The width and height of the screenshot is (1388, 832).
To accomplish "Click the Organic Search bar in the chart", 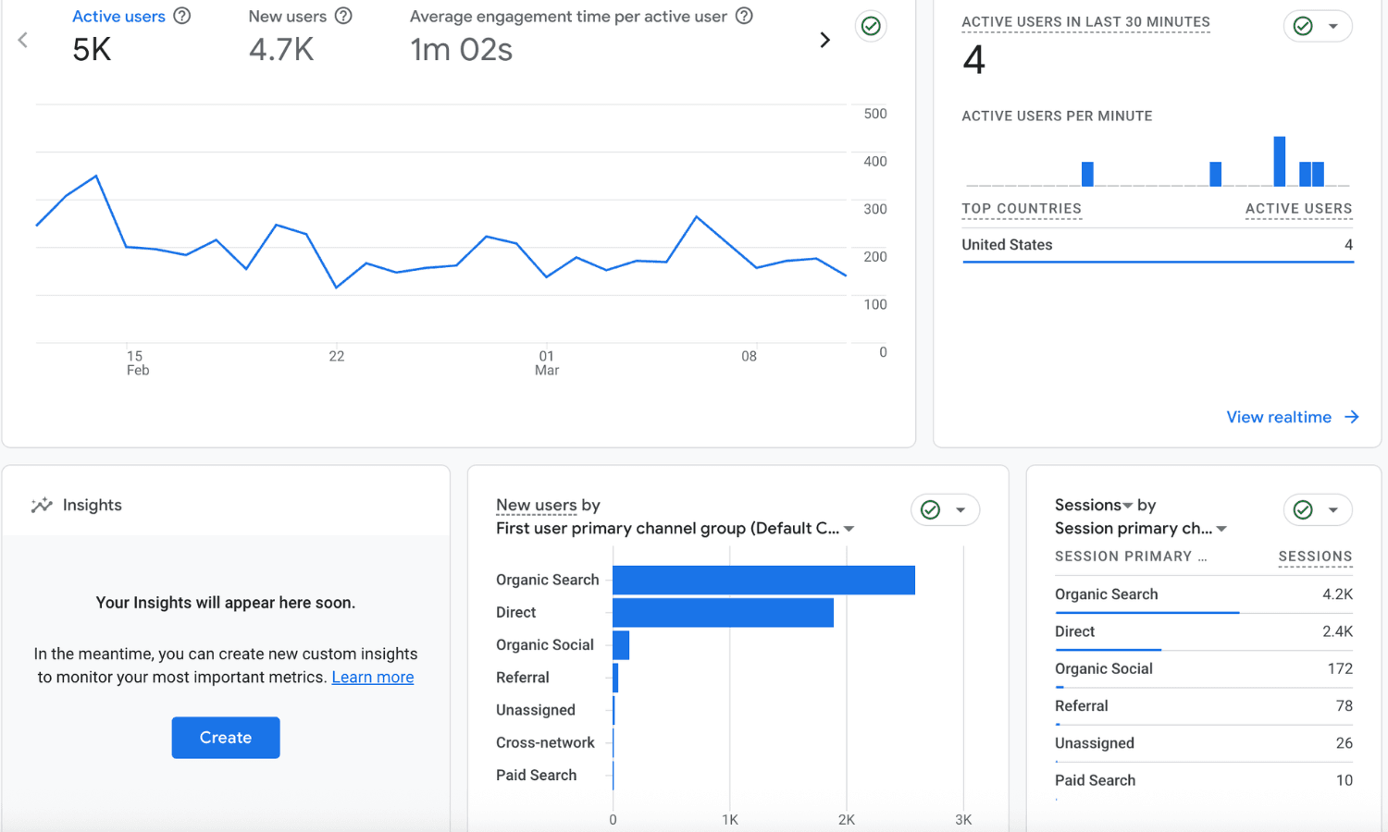I will (x=762, y=580).
